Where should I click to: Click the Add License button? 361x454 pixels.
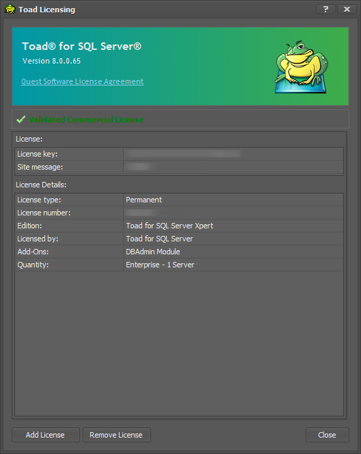point(45,435)
